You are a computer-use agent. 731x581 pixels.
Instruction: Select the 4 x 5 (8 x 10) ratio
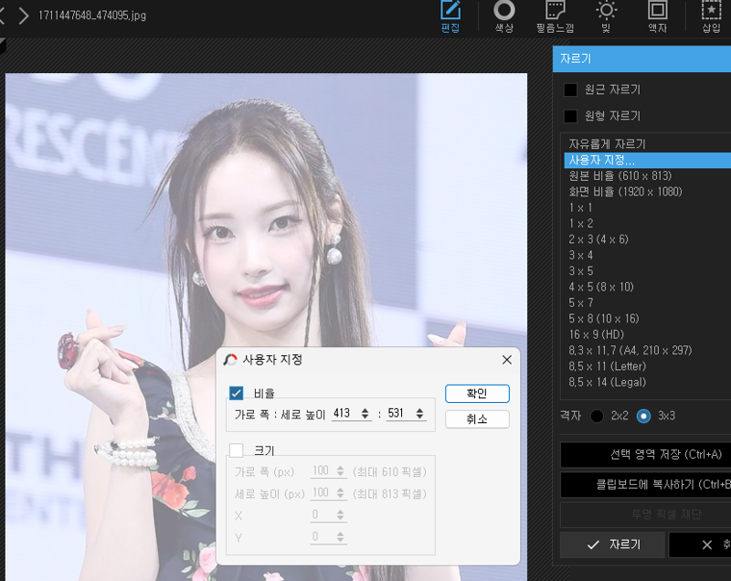(x=648, y=287)
